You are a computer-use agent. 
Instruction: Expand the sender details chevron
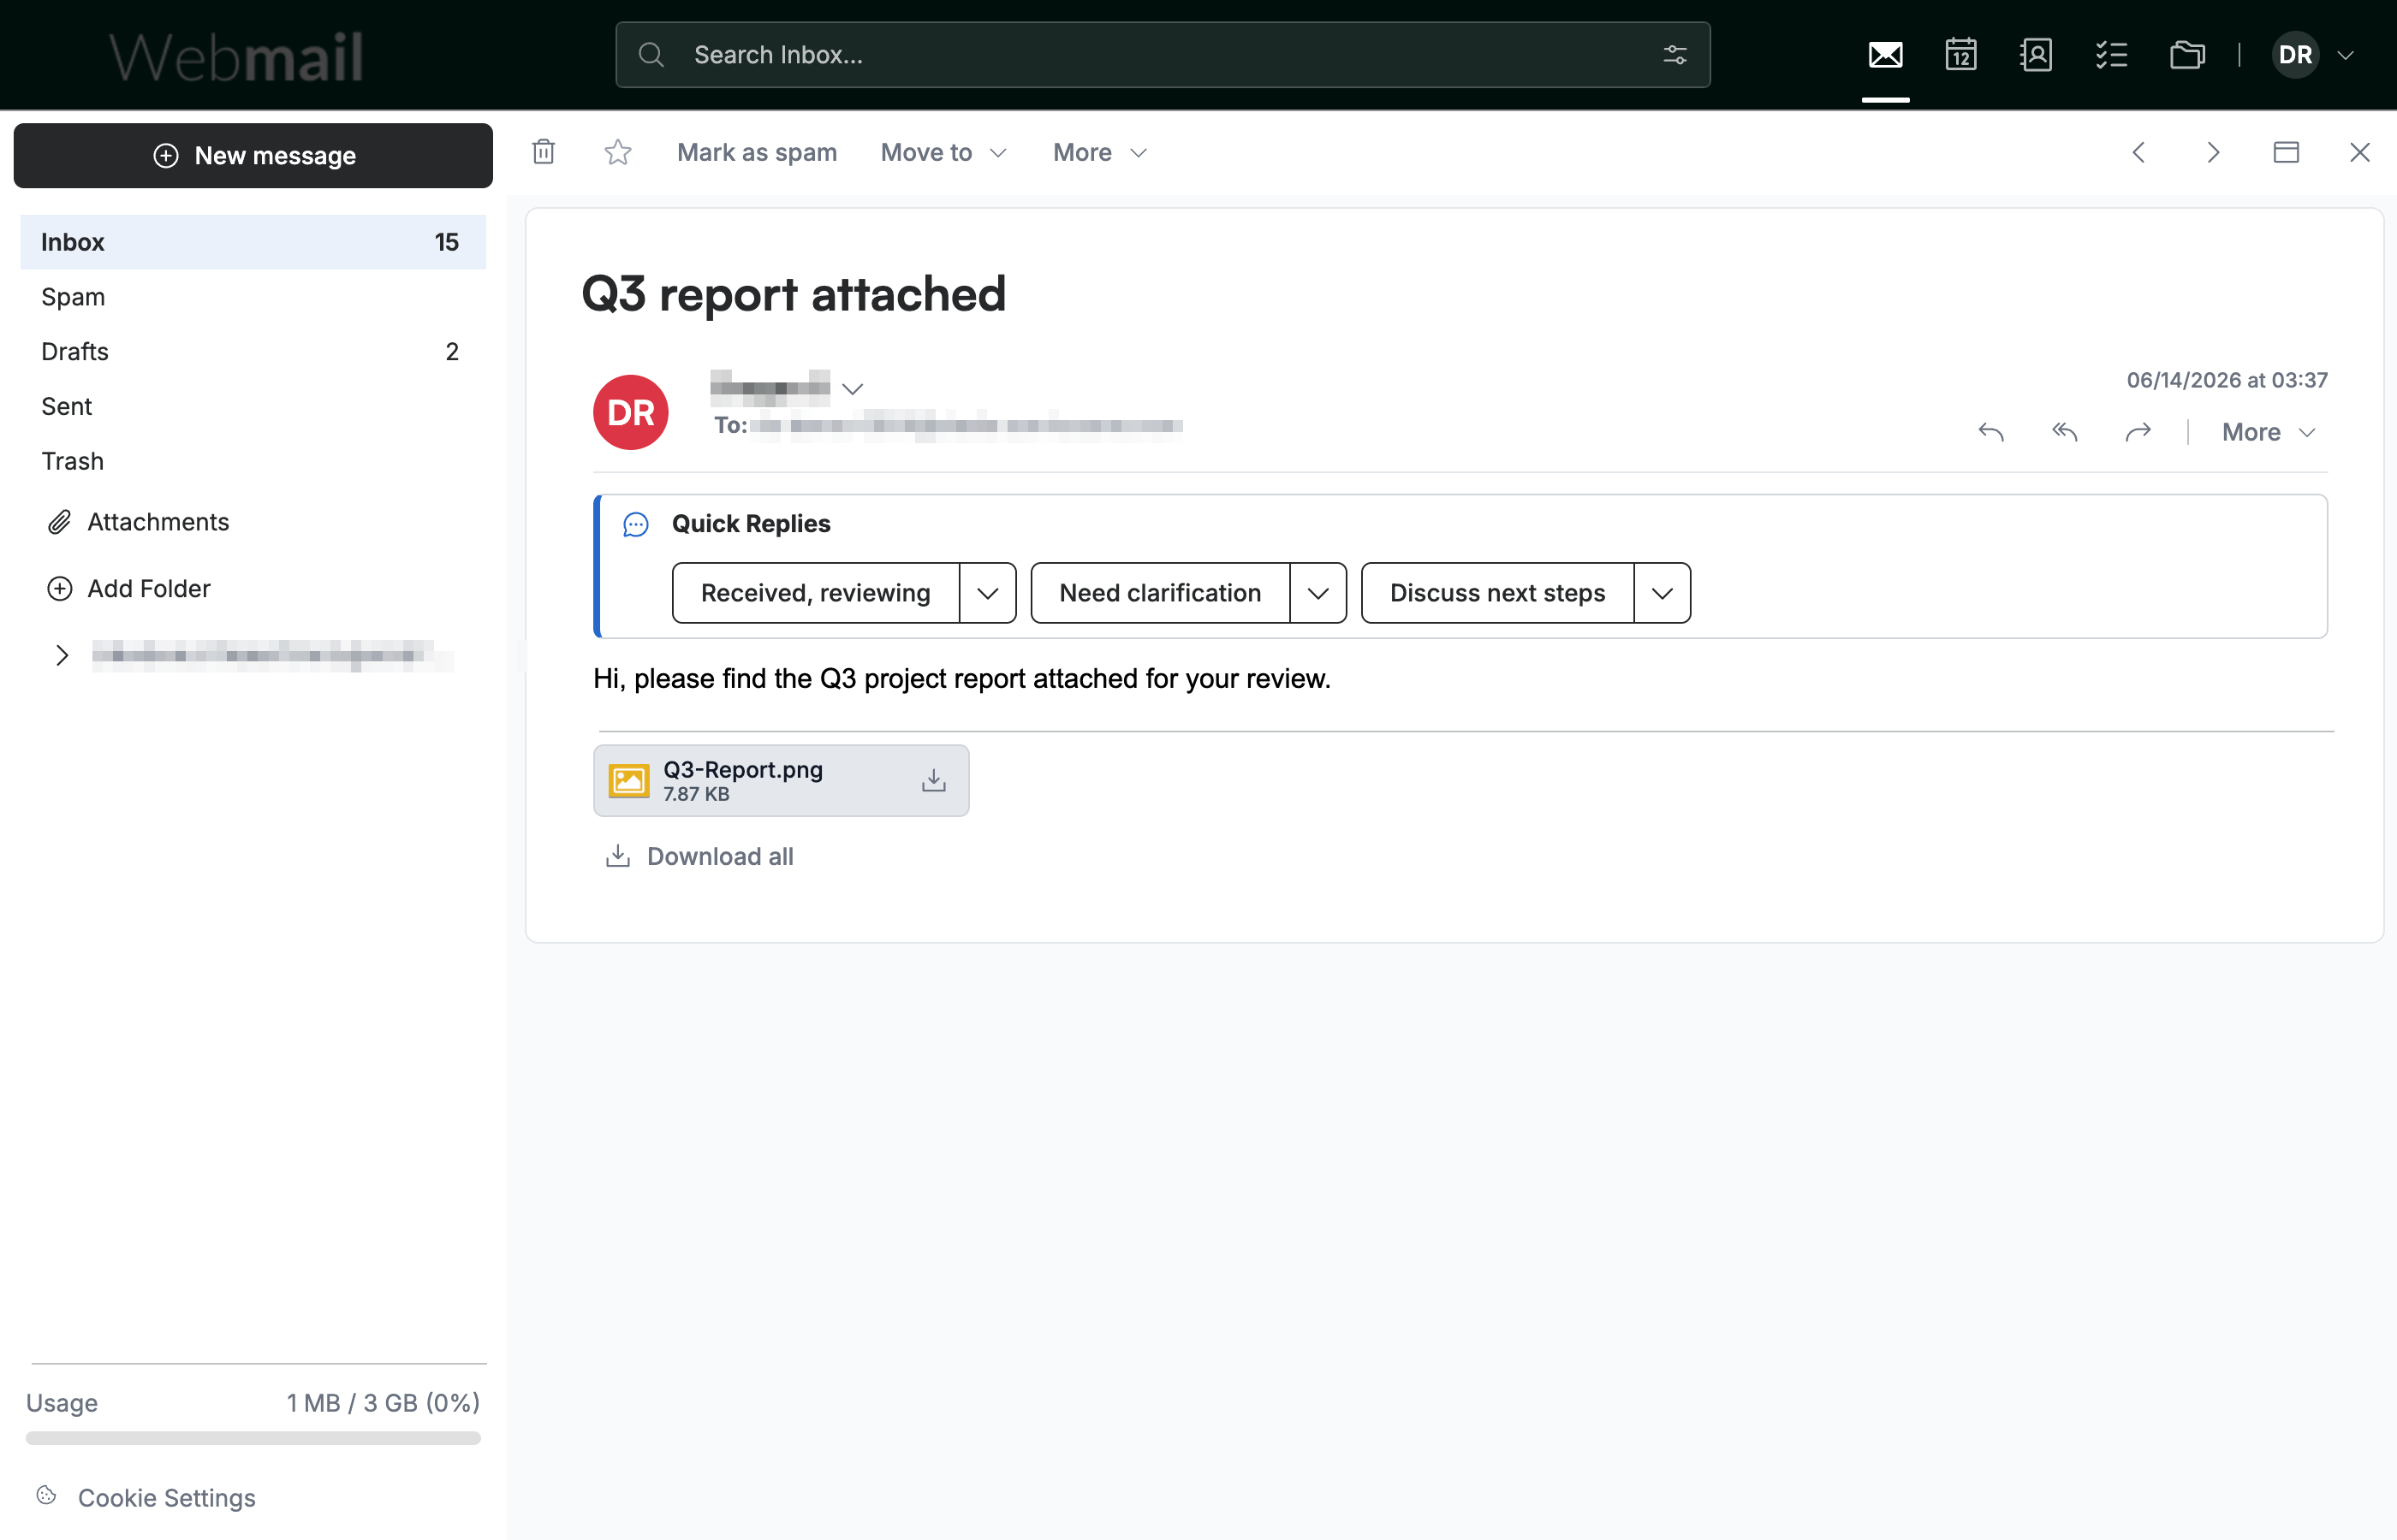tap(853, 389)
